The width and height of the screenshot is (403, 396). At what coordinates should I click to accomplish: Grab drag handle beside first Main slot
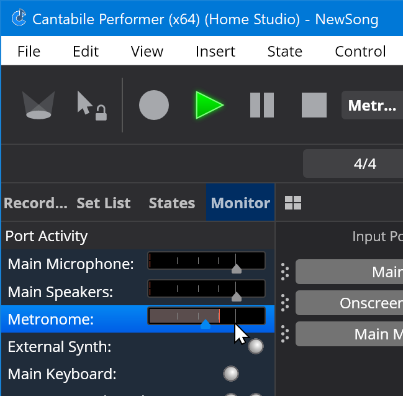click(x=285, y=272)
